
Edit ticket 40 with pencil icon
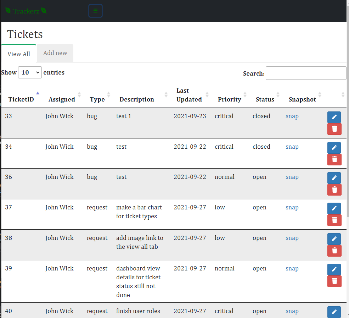tap(334, 312)
